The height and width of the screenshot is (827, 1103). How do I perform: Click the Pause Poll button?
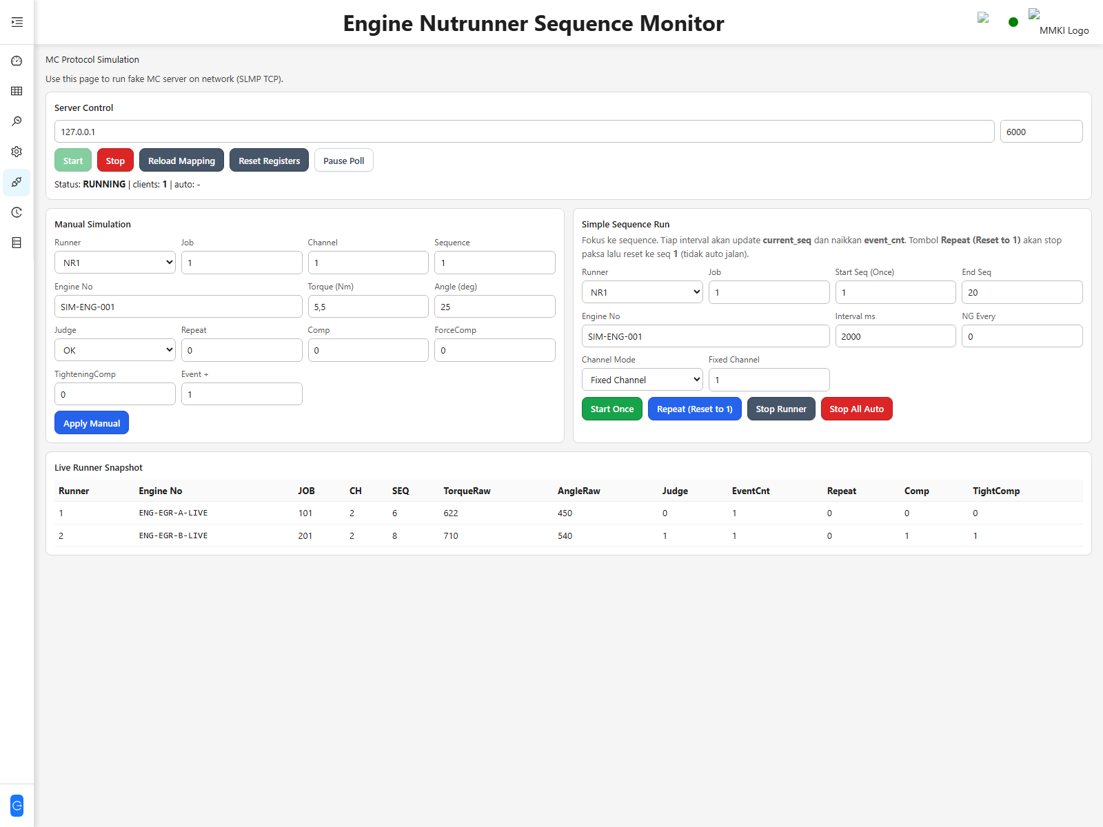coord(343,161)
